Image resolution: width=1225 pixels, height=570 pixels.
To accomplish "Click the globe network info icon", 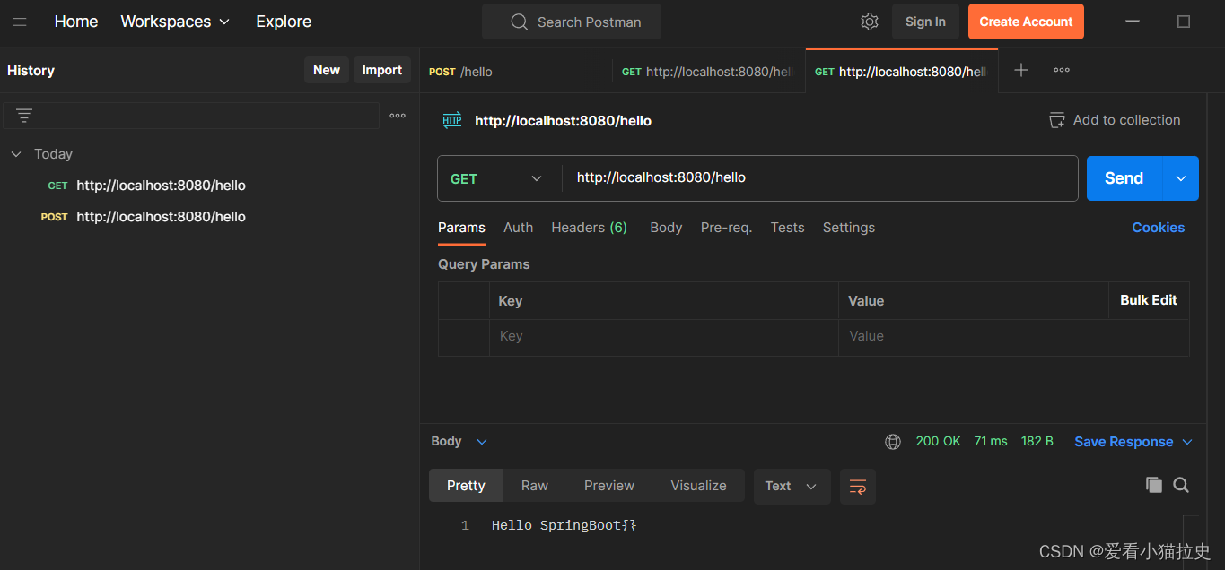I will 892,441.
